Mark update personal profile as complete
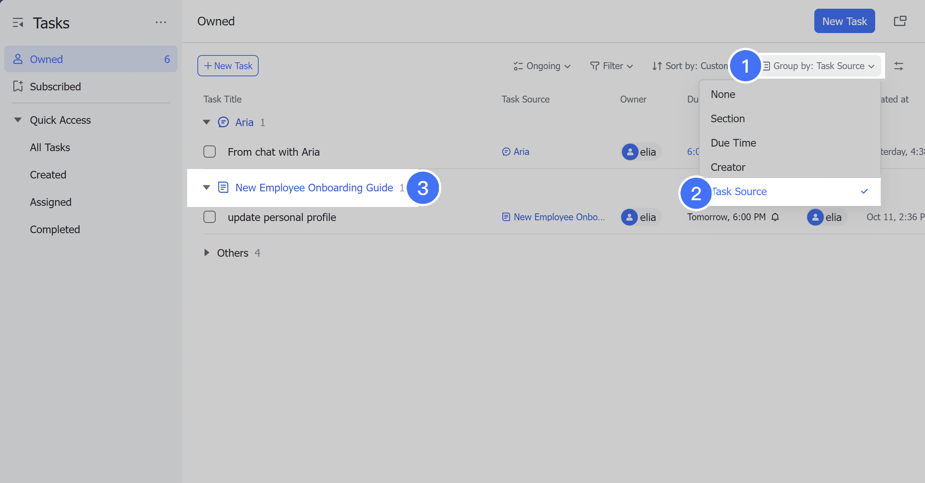Viewport: 925px width, 483px height. [x=210, y=217]
